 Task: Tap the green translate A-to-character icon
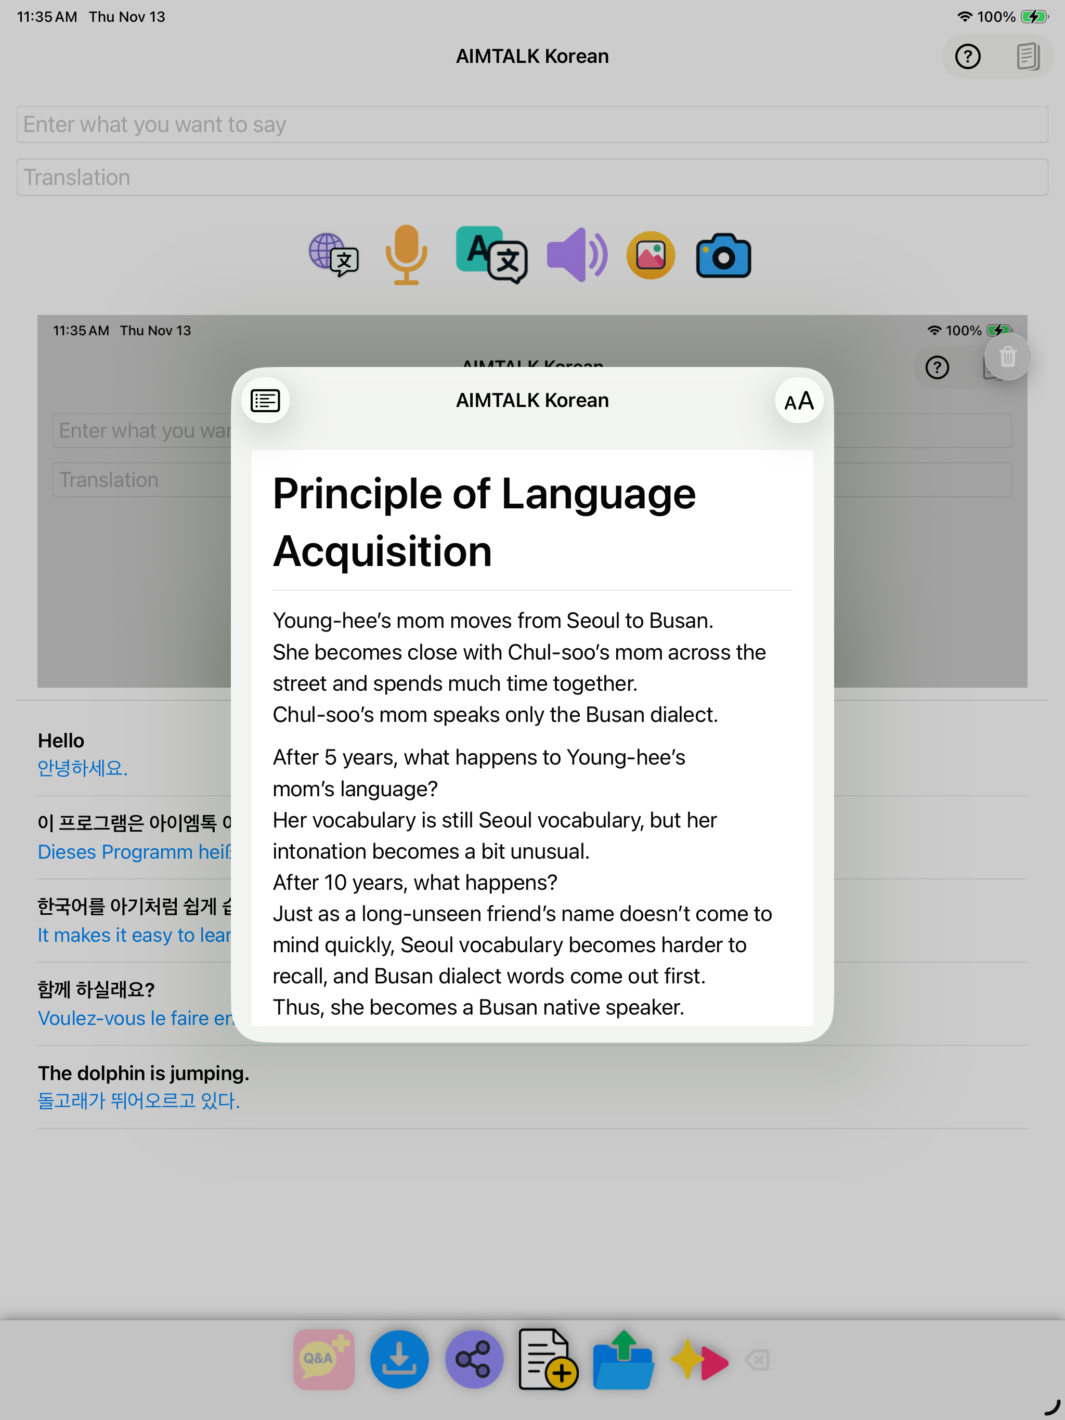(491, 255)
